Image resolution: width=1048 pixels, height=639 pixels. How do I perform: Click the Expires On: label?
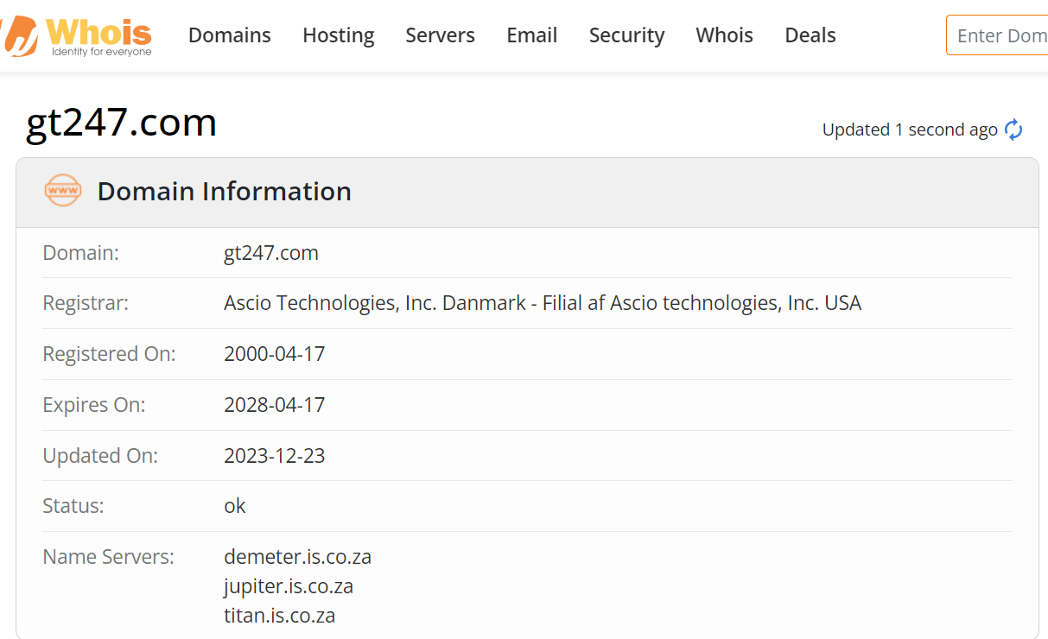coord(94,405)
